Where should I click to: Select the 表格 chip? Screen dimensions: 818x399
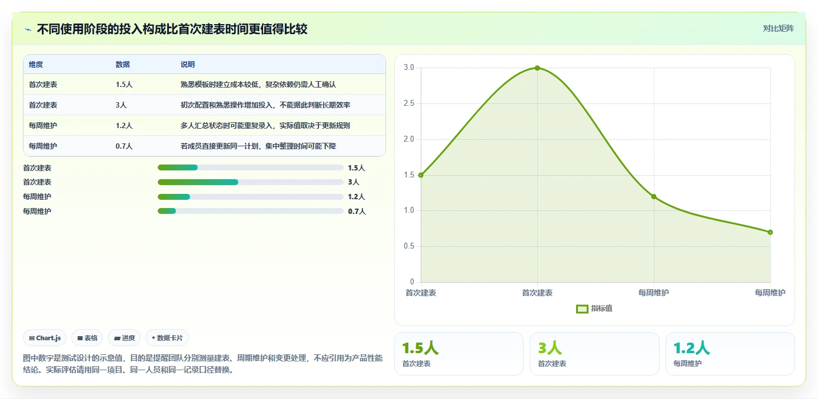pos(87,338)
